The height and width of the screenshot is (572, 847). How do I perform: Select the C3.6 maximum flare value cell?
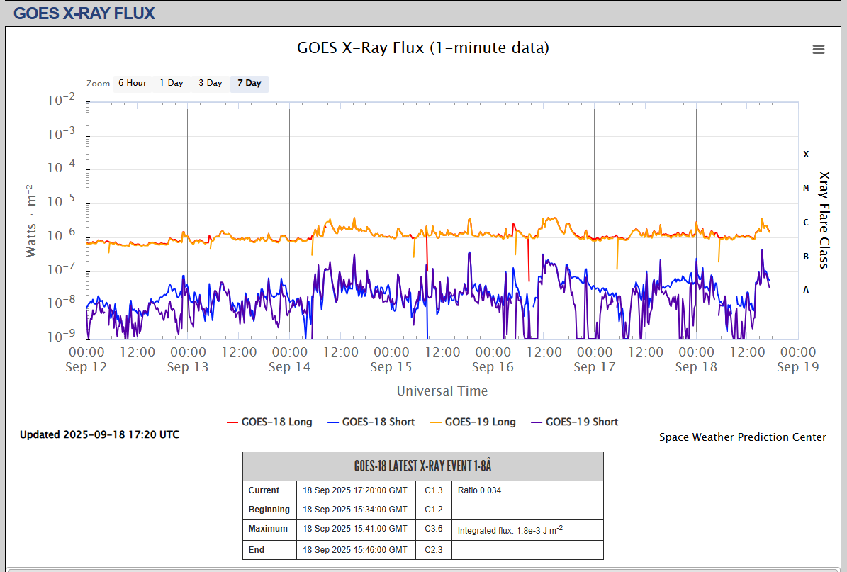click(434, 529)
